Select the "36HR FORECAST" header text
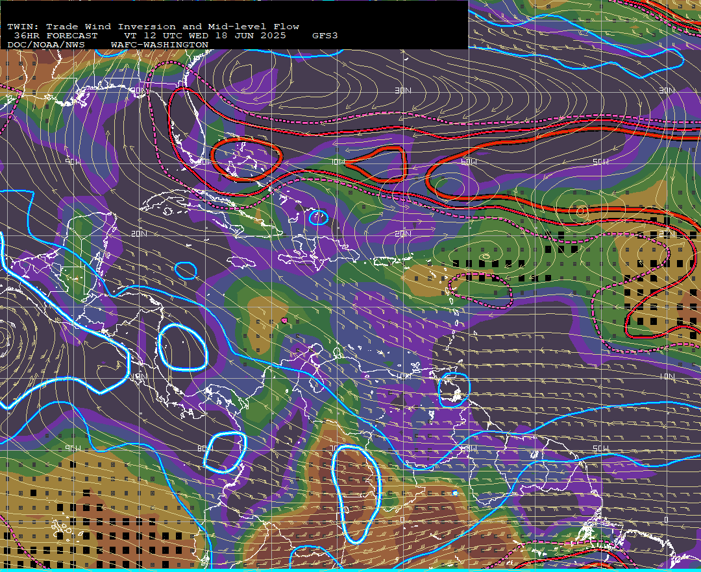701x572 pixels. pos(55,36)
